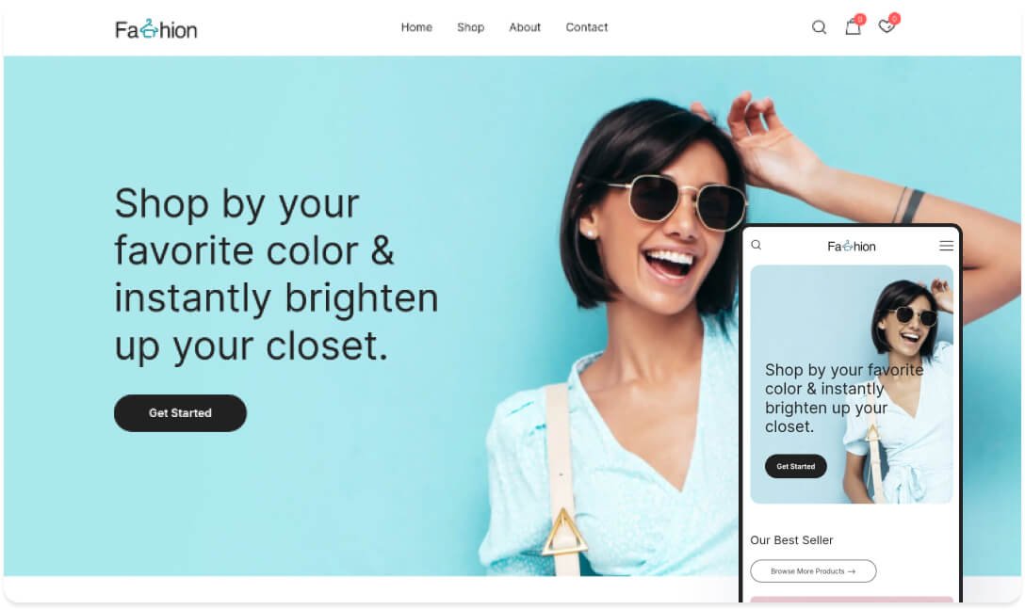
Task: Click the red badge on the cart icon
Action: point(860,20)
